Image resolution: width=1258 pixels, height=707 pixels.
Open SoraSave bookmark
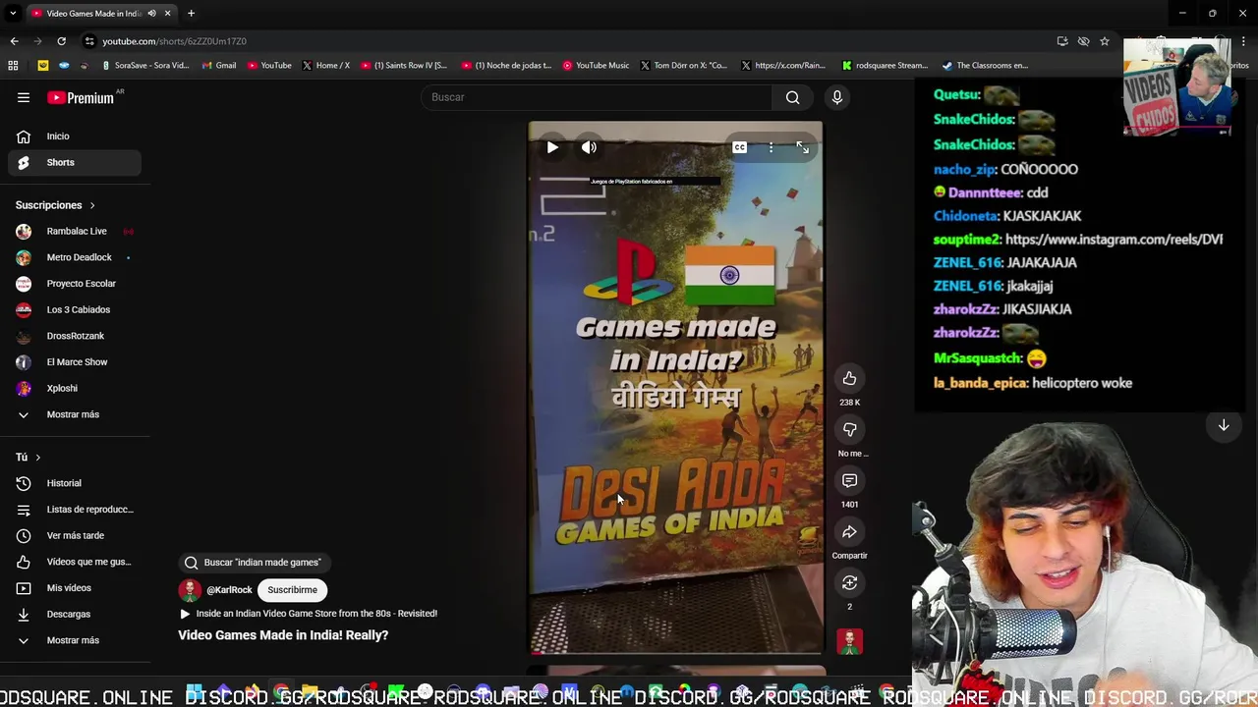pos(144,66)
